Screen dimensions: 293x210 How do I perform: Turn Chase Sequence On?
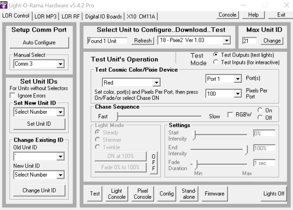click(260, 110)
